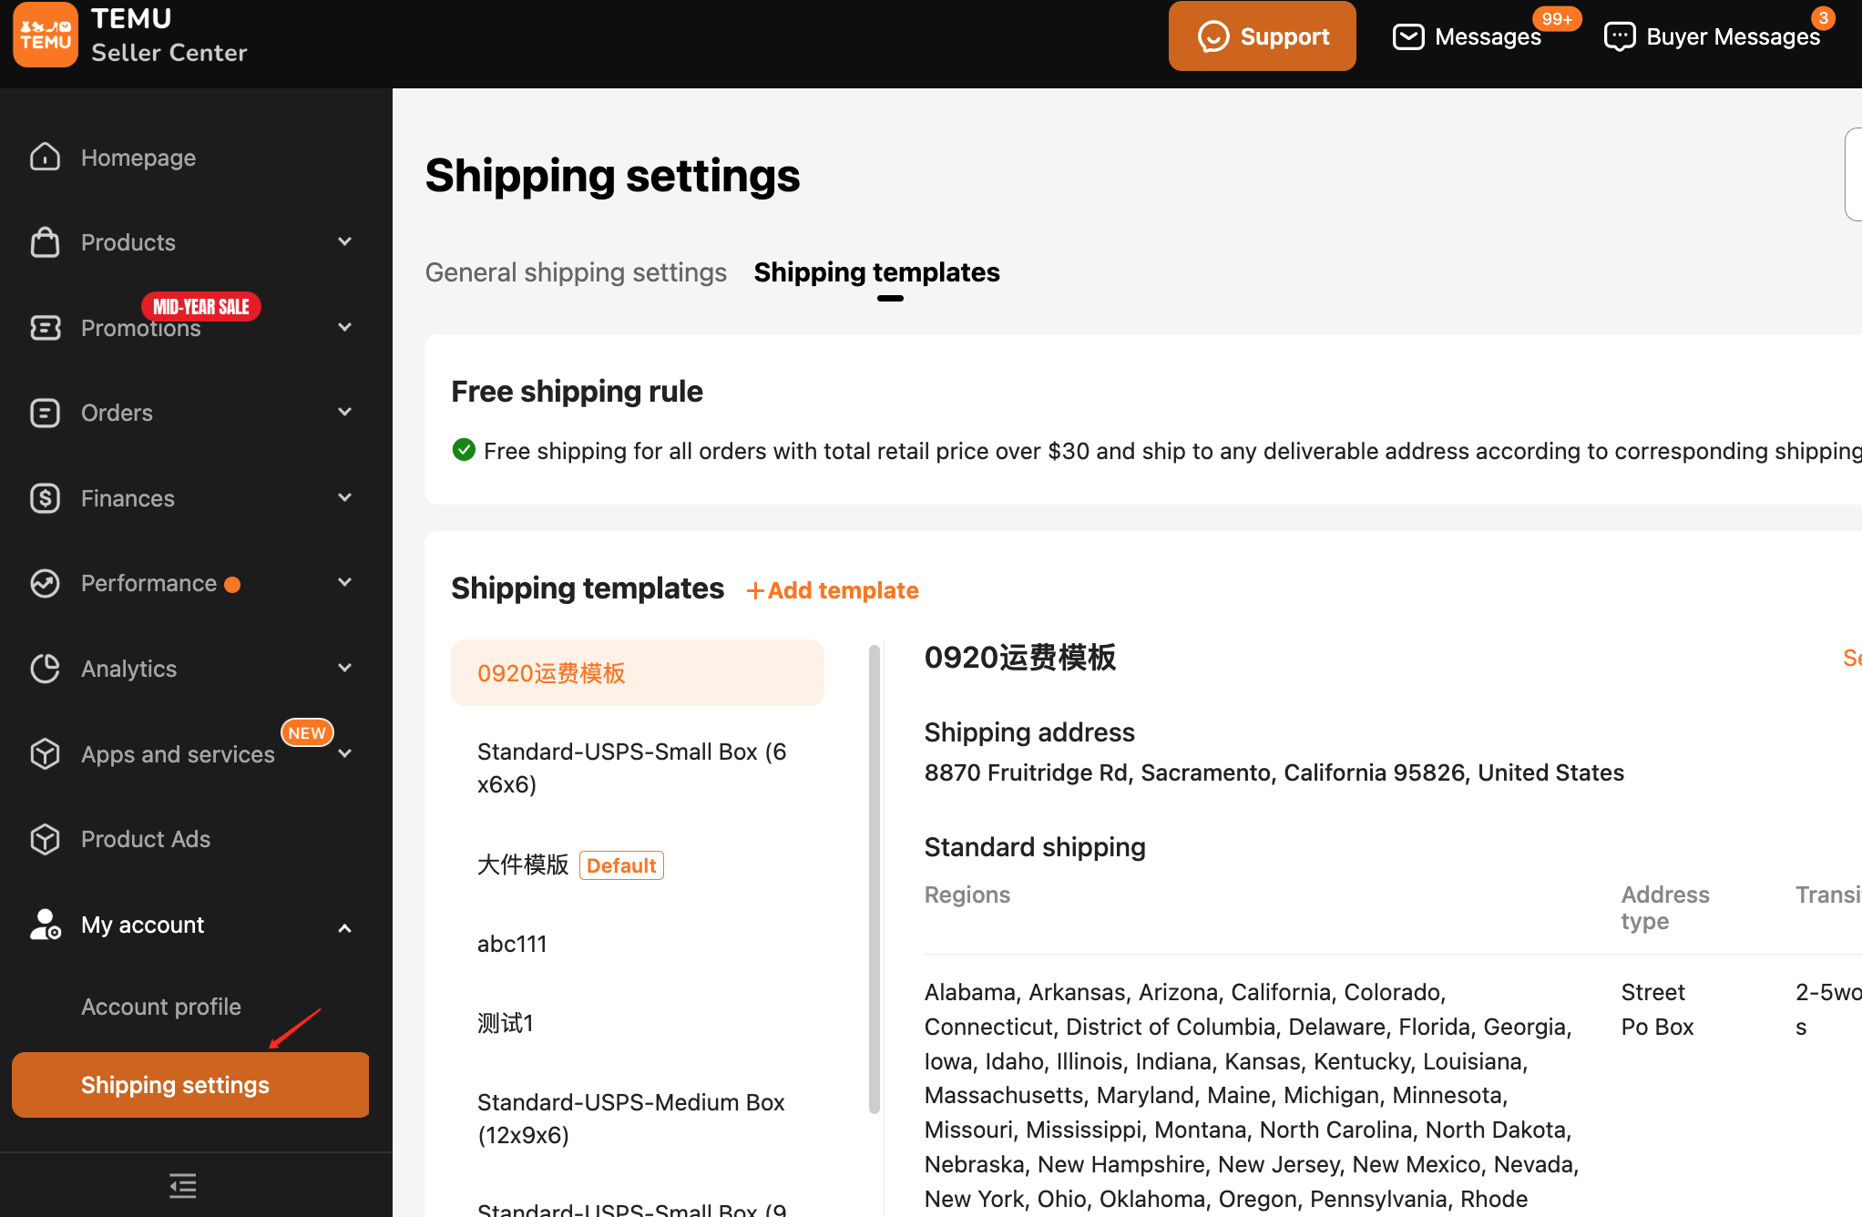This screenshot has height=1217, width=1862.
Task: Expand the Apps and services chevron
Action: click(x=344, y=753)
